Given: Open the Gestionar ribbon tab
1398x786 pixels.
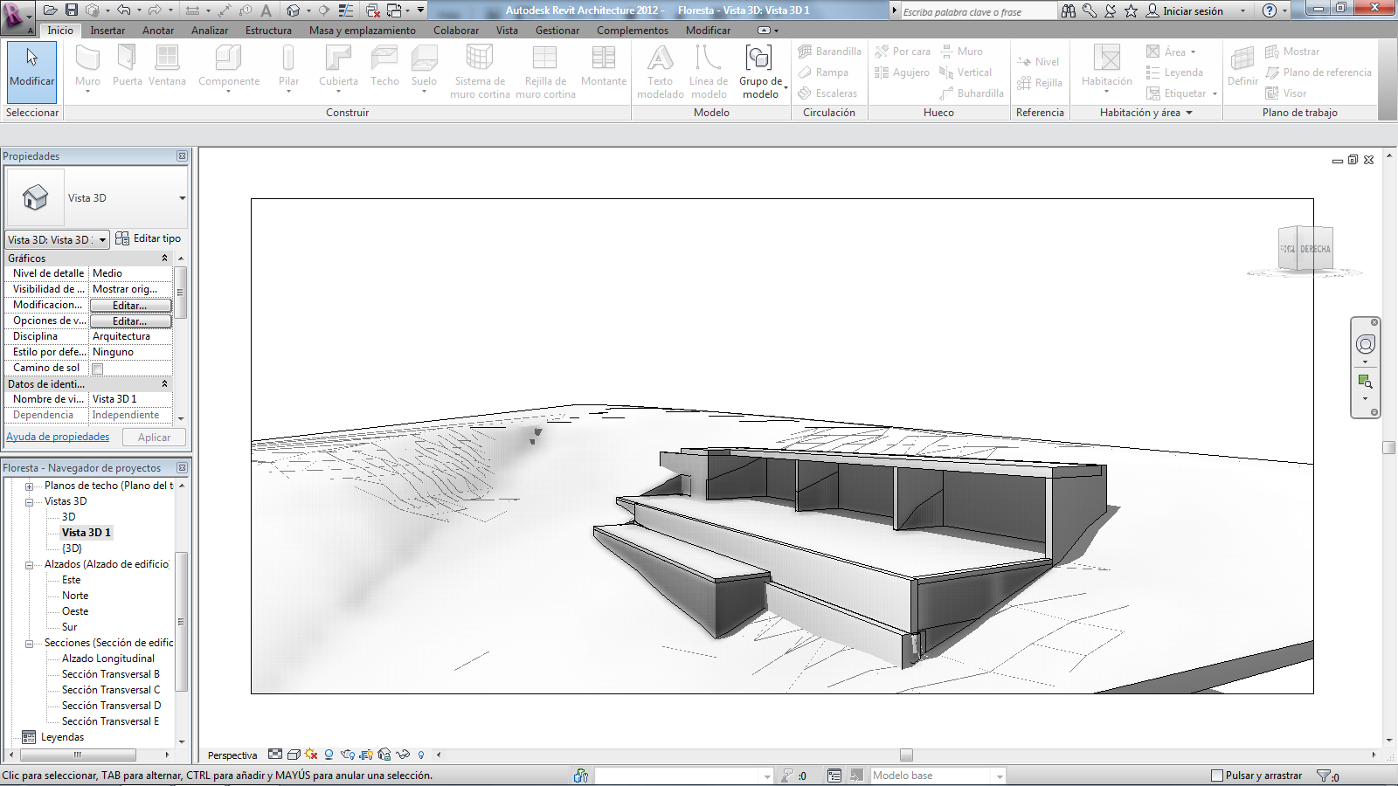Looking at the screenshot, I should [557, 30].
